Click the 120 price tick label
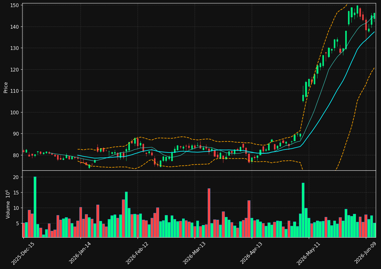The image size is (381, 269). pyautogui.click(x=15, y=70)
